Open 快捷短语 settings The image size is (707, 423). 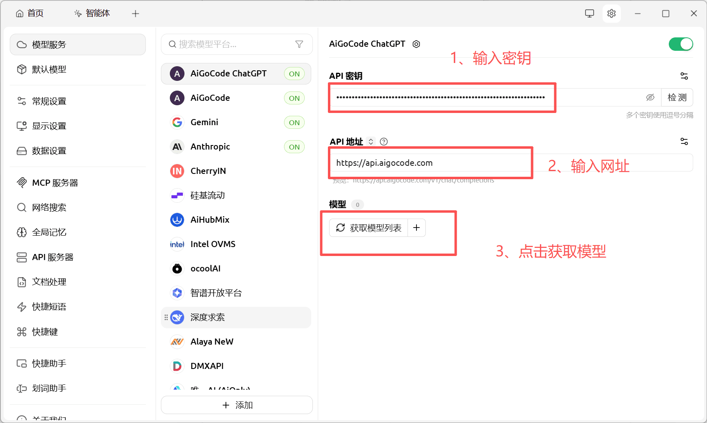click(x=78, y=307)
